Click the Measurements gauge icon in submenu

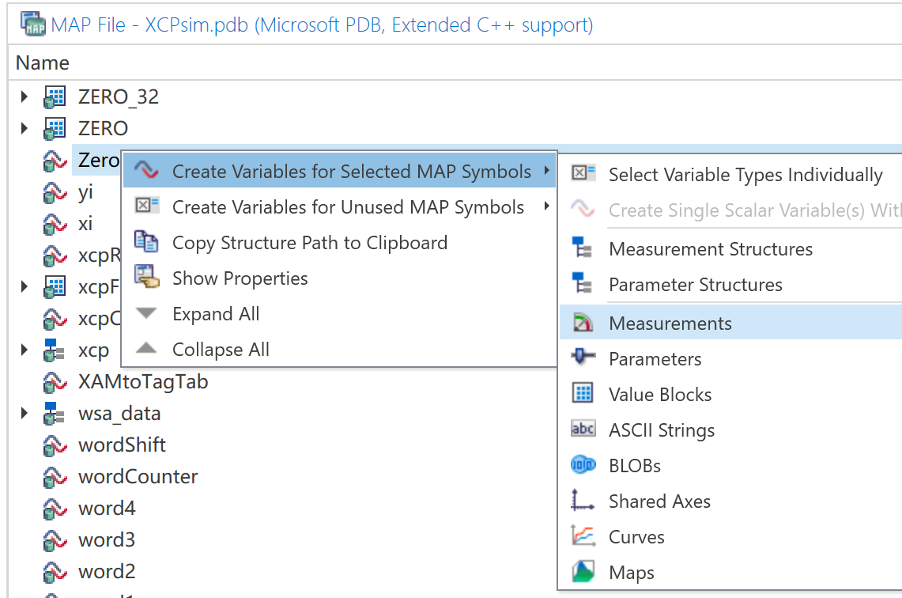coord(583,324)
